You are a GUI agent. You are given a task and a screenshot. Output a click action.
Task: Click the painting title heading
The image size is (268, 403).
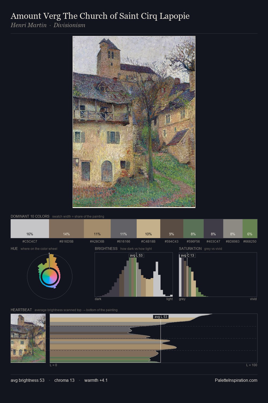click(x=100, y=16)
